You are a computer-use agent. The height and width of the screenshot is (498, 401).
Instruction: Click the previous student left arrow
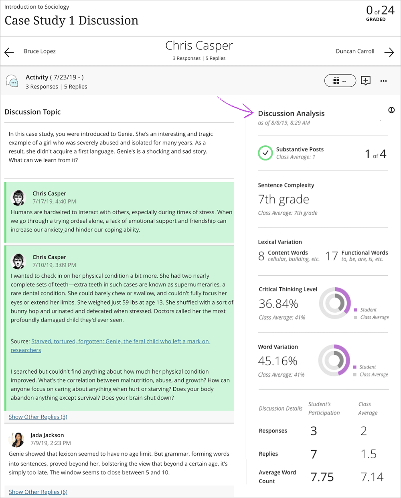point(9,52)
